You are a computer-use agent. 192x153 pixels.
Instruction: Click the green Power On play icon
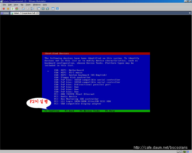13,9
